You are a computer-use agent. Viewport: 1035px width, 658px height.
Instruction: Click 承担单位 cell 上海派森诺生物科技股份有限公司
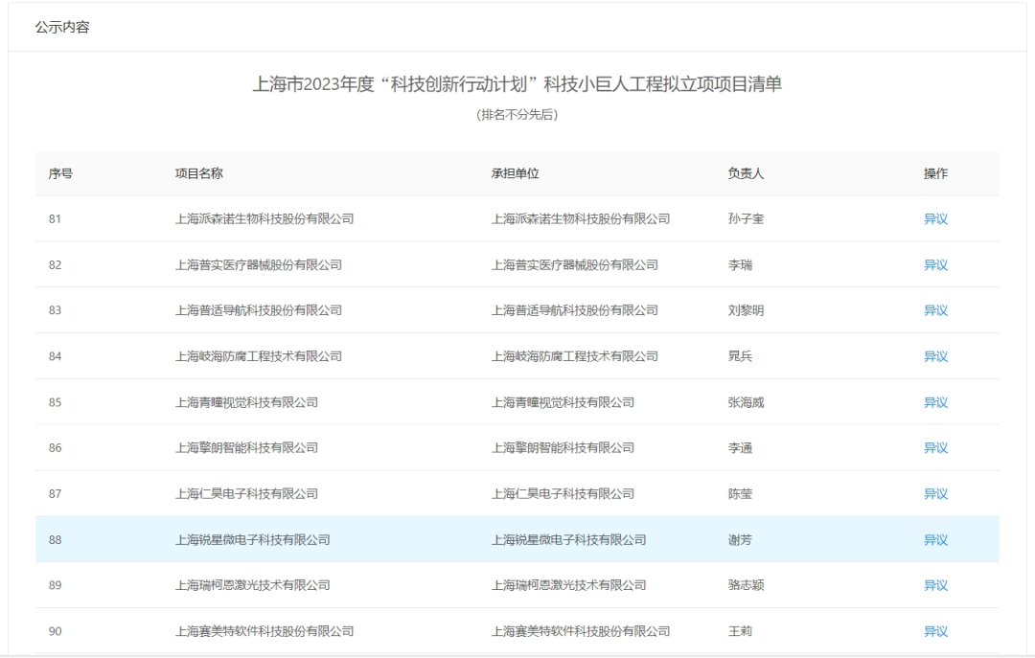click(x=580, y=219)
